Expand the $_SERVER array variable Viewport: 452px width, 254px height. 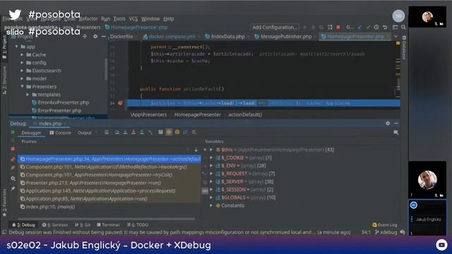click(211, 182)
